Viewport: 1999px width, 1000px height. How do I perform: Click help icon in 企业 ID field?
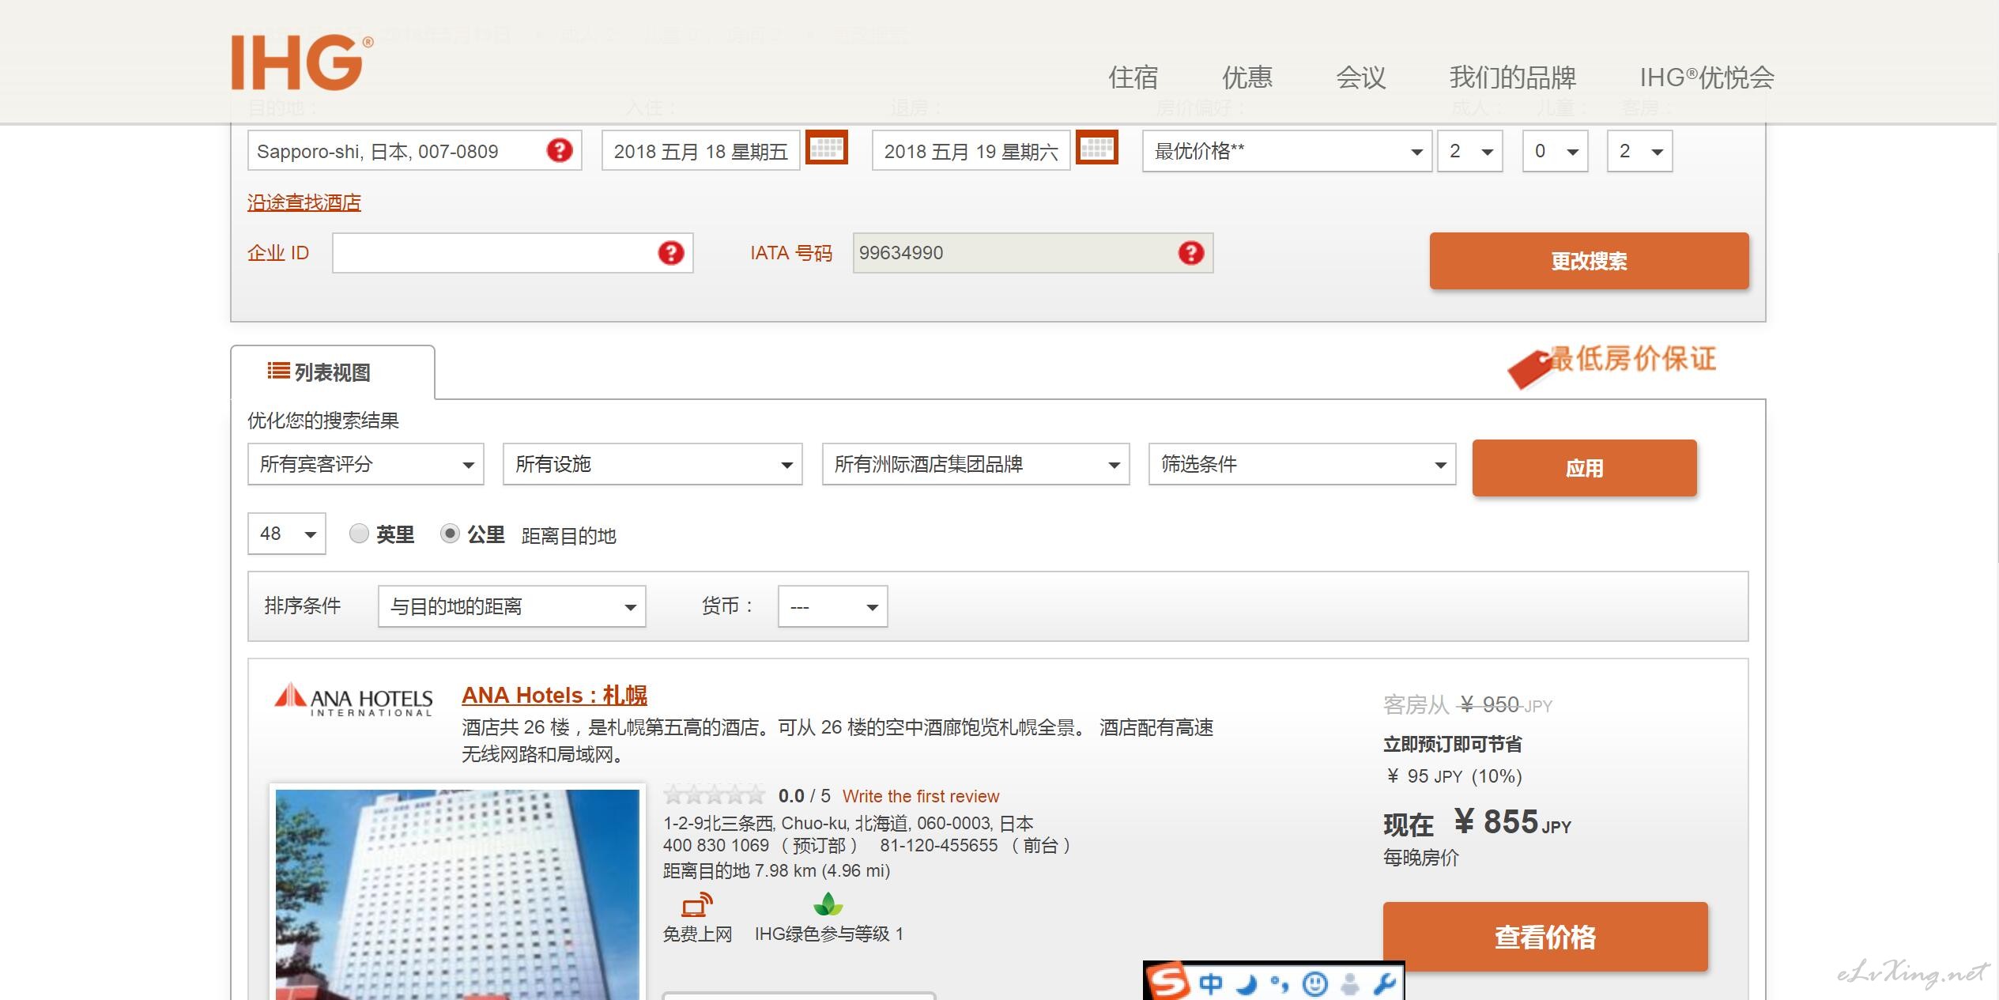point(671,253)
